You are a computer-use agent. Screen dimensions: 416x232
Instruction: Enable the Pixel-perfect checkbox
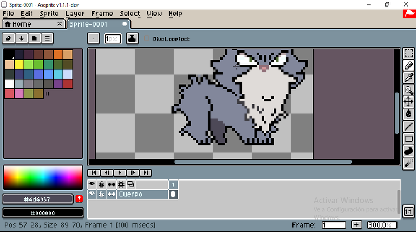[146, 38]
